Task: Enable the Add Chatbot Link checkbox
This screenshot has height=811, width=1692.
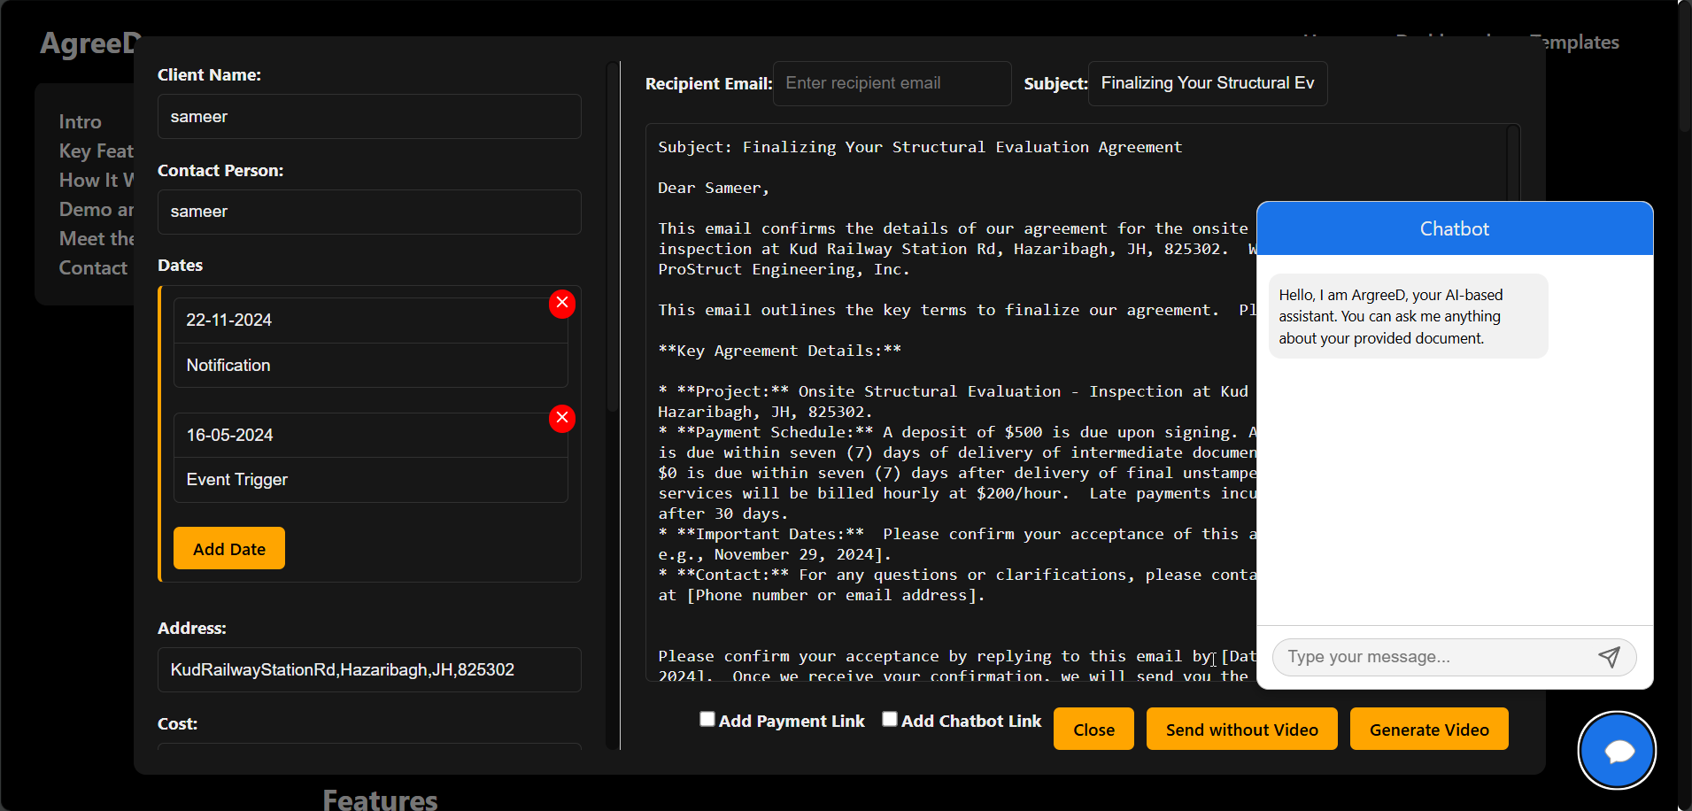Action: [x=890, y=719]
